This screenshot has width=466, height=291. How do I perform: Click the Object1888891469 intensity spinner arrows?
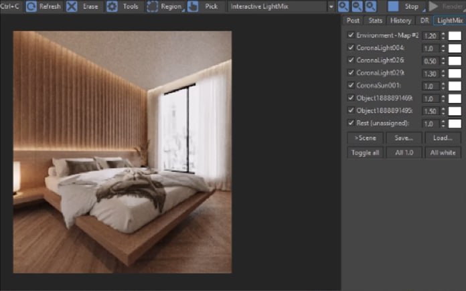point(443,98)
